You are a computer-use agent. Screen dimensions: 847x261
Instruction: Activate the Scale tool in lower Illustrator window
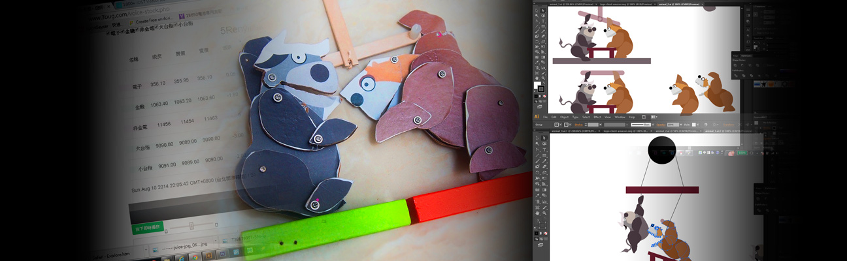pos(544,172)
